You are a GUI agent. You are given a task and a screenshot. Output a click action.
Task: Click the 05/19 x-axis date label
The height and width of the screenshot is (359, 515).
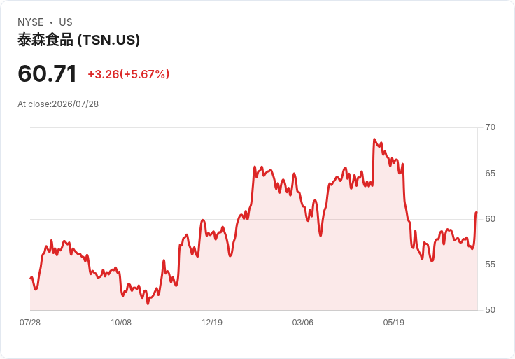point(393,323)
